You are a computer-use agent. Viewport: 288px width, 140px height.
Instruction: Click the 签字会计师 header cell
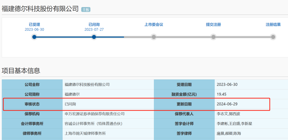pos(184,124)
